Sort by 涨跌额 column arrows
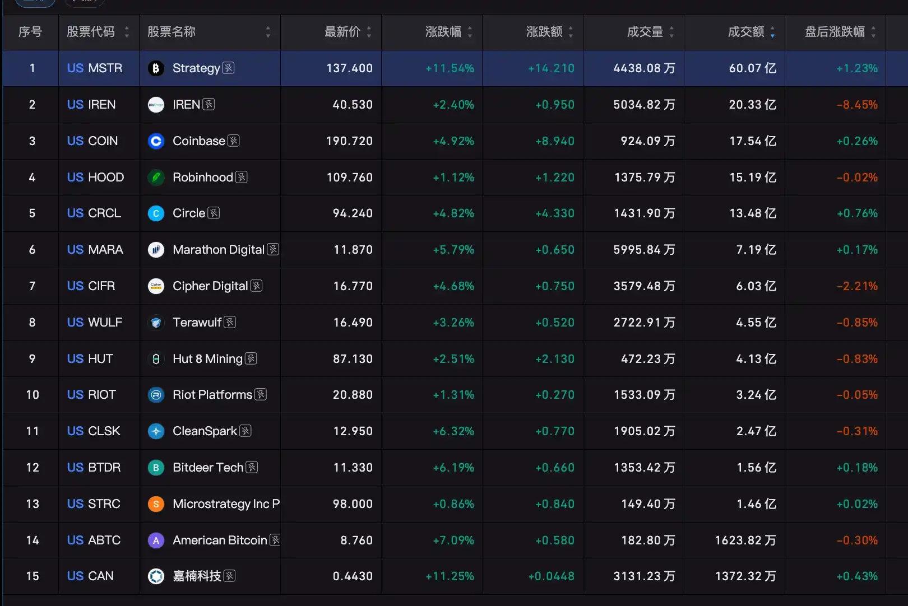Screen dimensions: 908x606 pyautogui.click(x=571, y=32)
